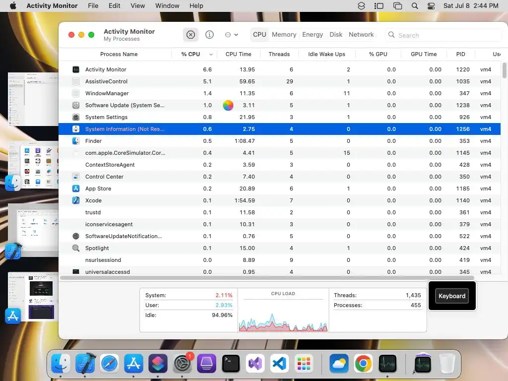Click the App Store process icon in list
This screenshot has width=508, height=381.
click(76, 189)
